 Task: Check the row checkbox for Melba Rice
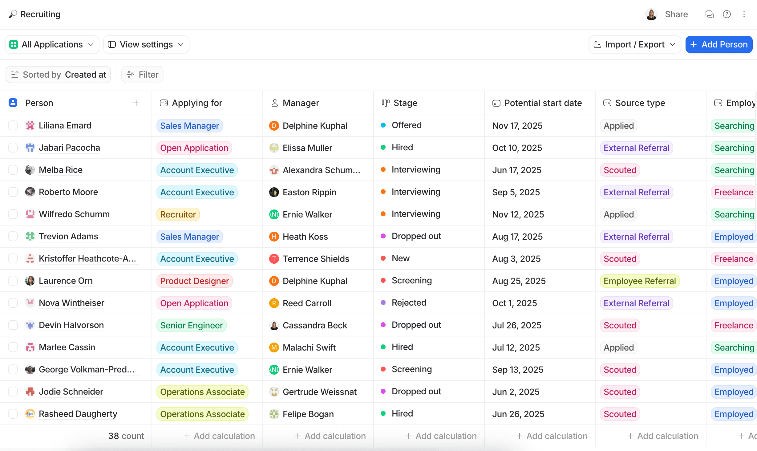tap(13, 170)
